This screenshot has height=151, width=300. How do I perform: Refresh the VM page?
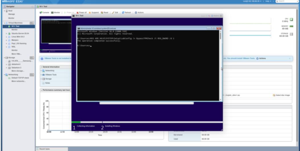(126, 12)
